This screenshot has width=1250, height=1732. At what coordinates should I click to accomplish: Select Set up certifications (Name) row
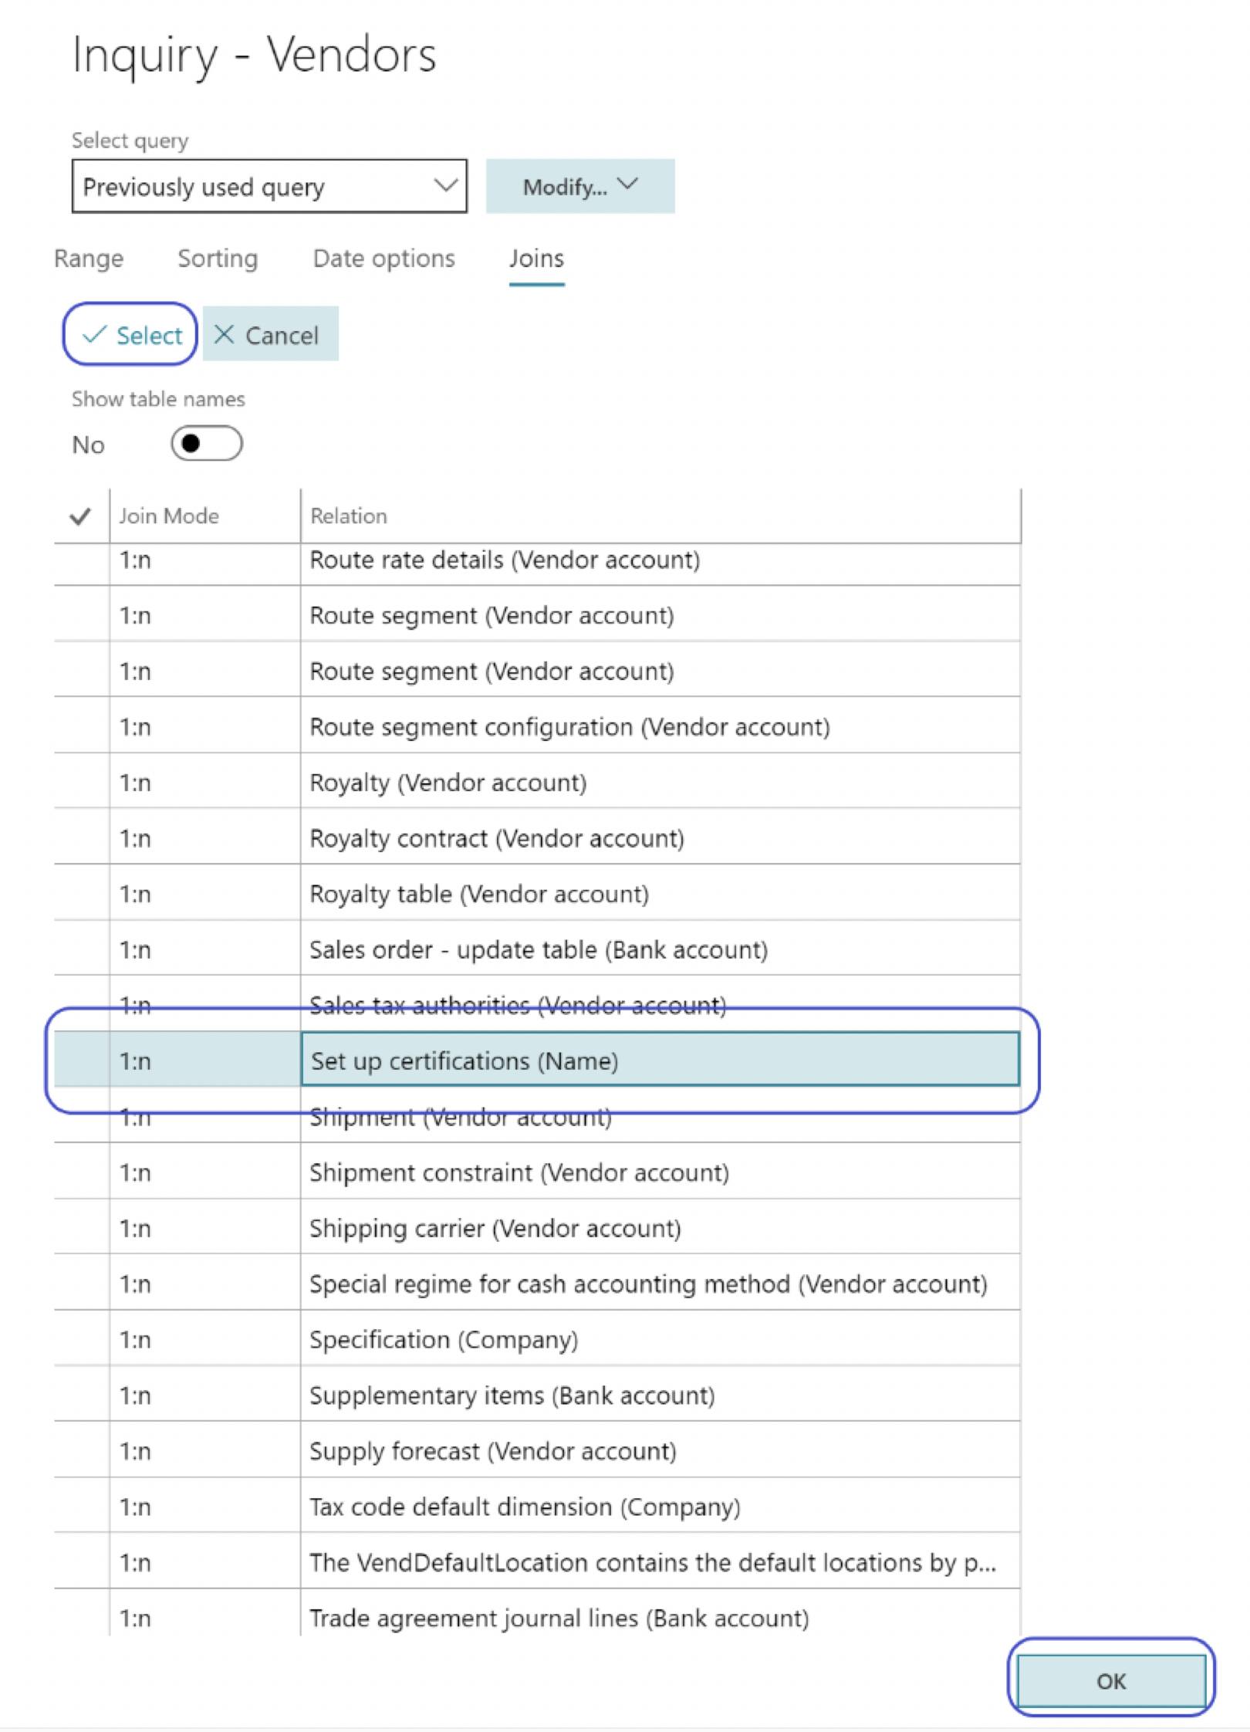pyautogui.click(x=538, y=1061)
